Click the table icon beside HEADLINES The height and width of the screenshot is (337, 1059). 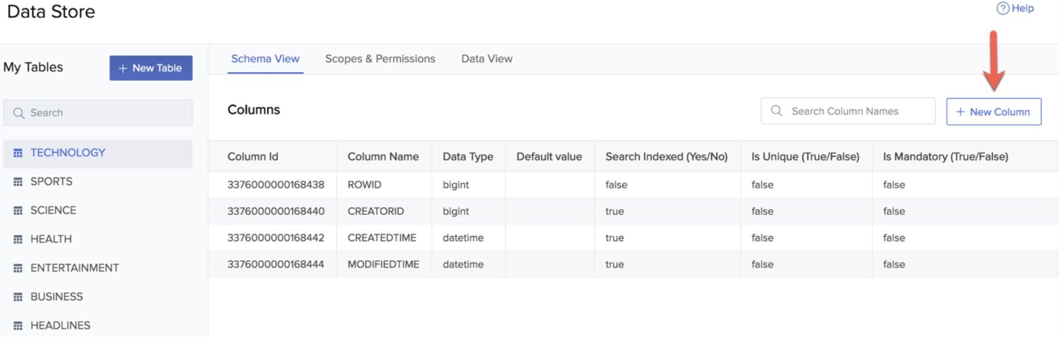pos(18,326)
